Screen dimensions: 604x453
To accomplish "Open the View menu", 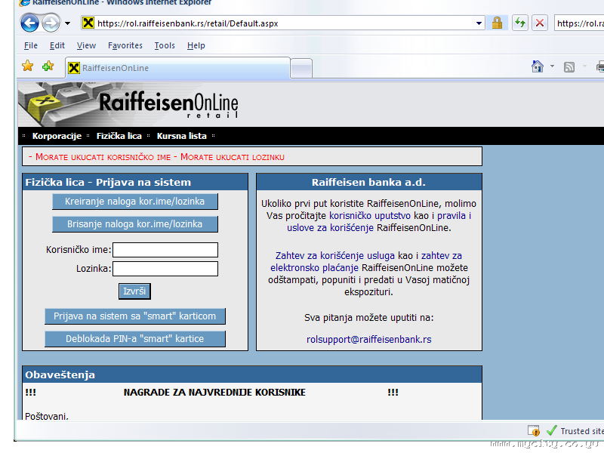I will [86, 45].
